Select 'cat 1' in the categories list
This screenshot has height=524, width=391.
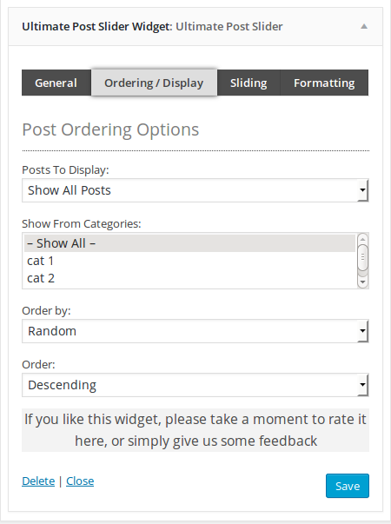[x=189, y=261]
